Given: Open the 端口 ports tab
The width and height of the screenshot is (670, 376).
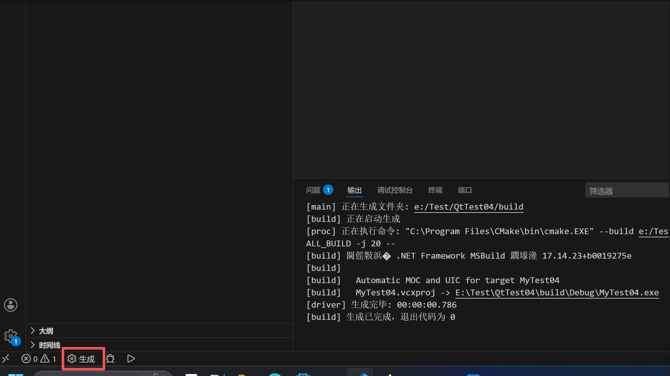Looking at the screenshot, I should click(x=465, y=190).
